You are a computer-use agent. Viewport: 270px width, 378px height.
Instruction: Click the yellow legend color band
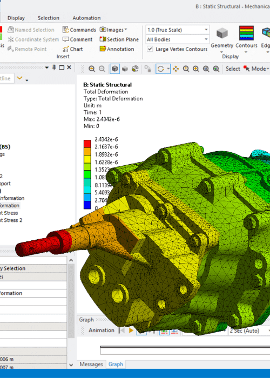point(87,159)
